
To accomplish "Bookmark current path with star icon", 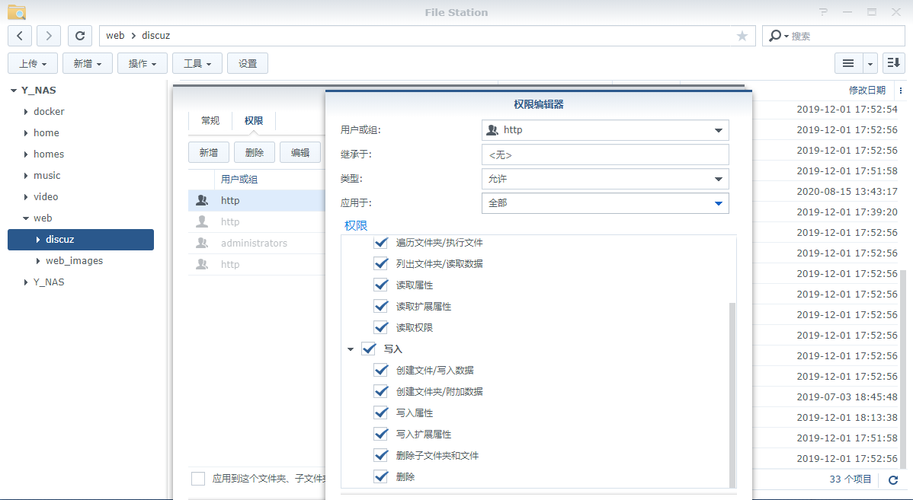I will (742, 36).
